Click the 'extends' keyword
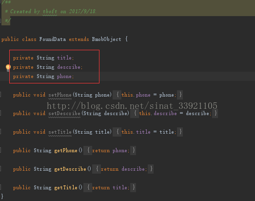The height and width of the screenshot is (201, 255). [79, 40]
